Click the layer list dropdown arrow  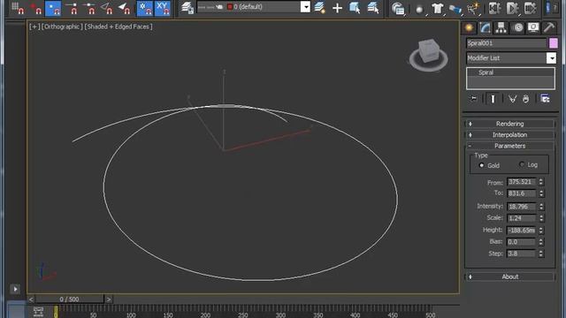coord(305,7)
